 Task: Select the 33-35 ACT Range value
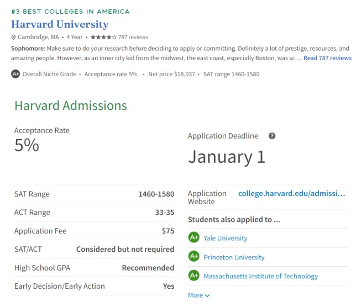(x=165, y=212)
